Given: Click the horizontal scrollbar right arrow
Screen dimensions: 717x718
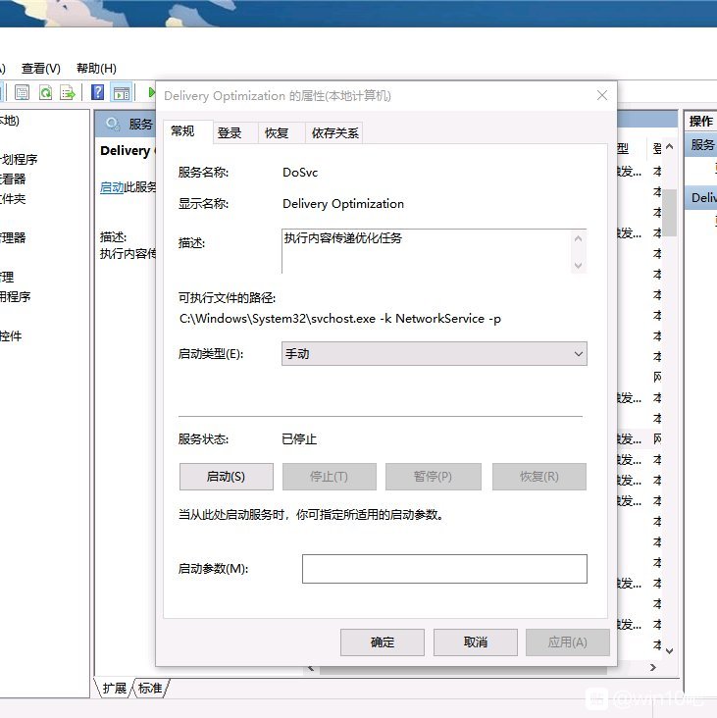Looking at the screenshot, I should [x=653, y=668].
